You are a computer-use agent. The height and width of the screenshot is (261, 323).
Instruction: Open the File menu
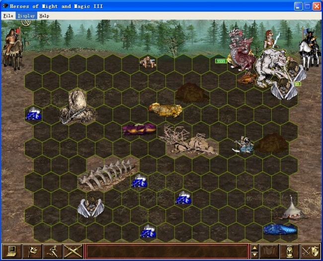point(8,16)
